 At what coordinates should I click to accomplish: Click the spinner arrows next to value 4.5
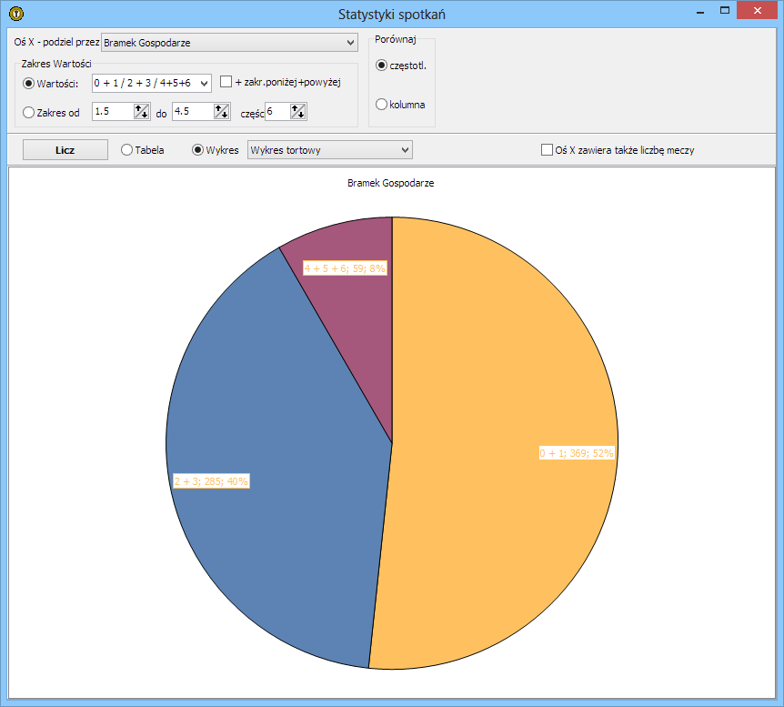[222, 112]
